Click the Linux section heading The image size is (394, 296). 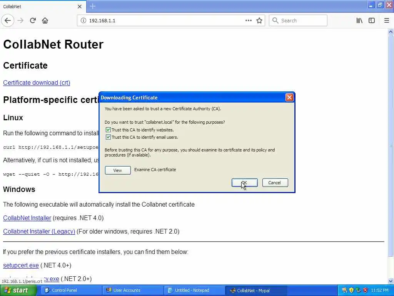[x=13, y=118]
